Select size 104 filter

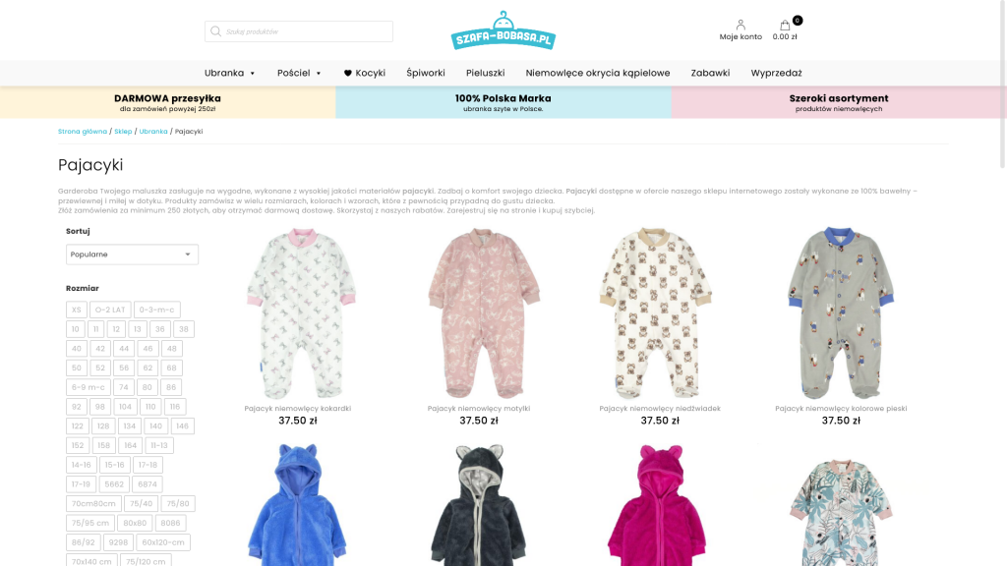coord(125,407)
